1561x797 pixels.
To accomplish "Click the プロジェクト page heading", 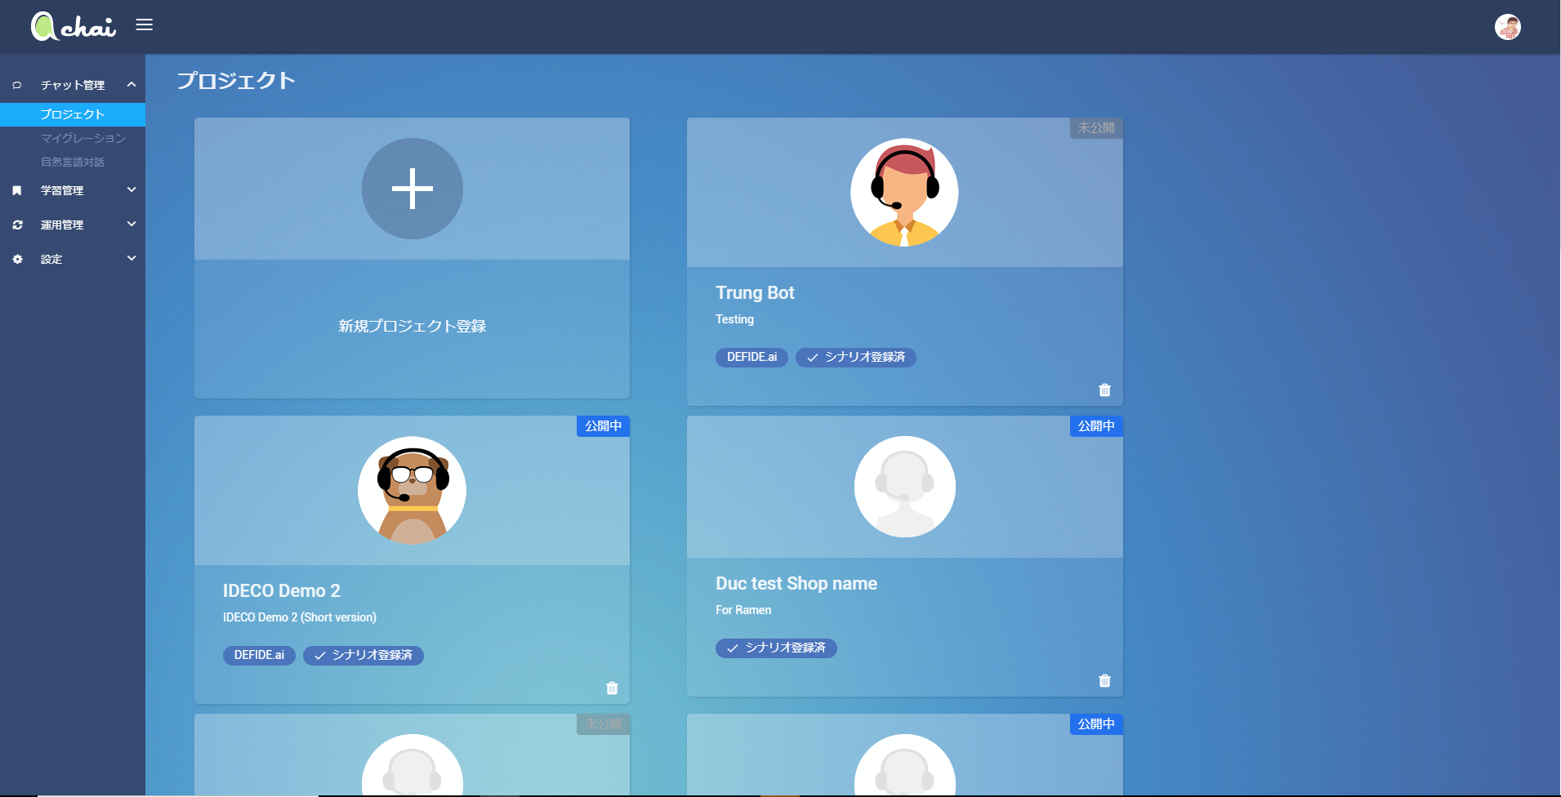I will [236, 80].
